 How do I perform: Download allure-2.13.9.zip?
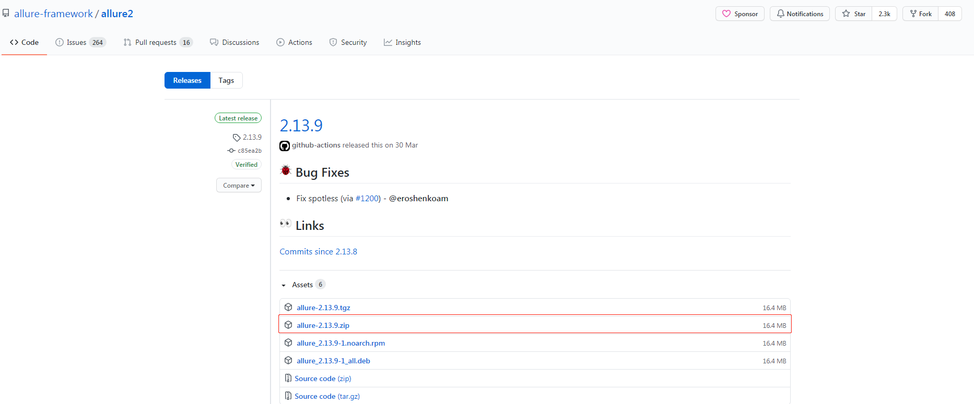323,325
